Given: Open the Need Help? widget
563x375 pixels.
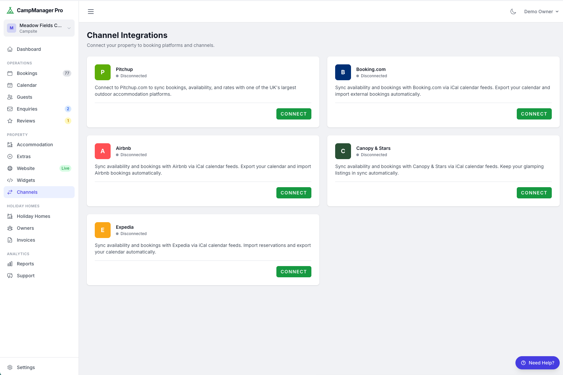Looking at the screenshot, I should (538, 363).
